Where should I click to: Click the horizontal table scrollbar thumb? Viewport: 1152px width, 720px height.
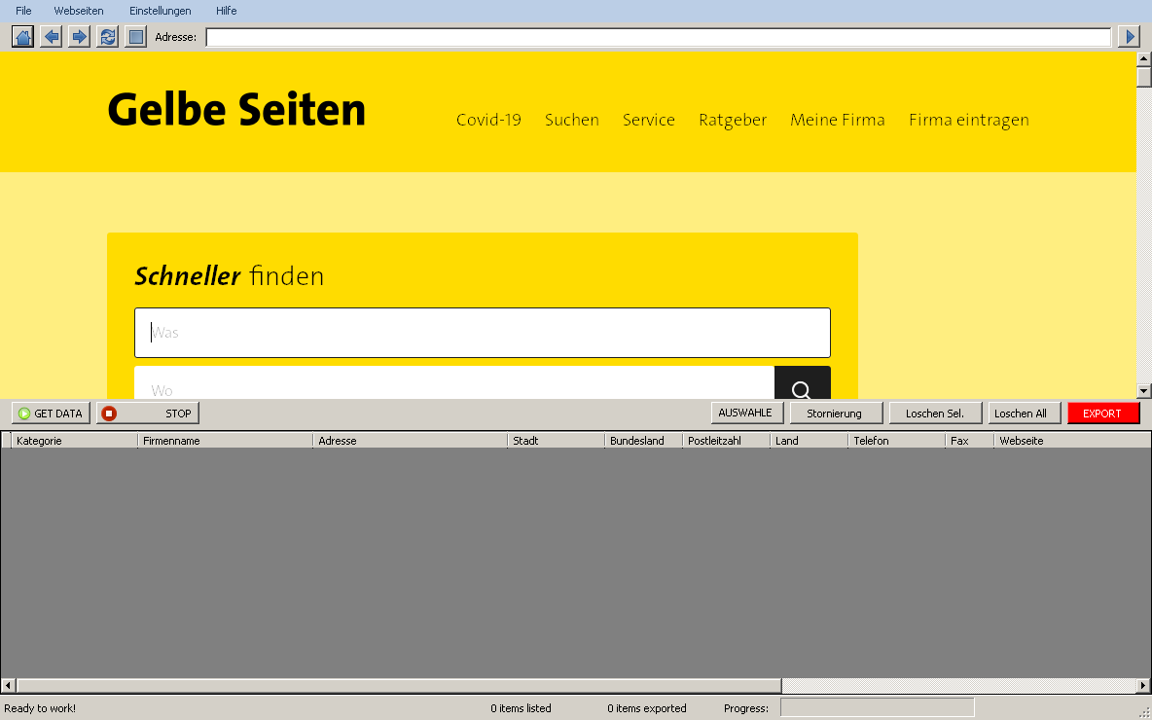(399, 686)
